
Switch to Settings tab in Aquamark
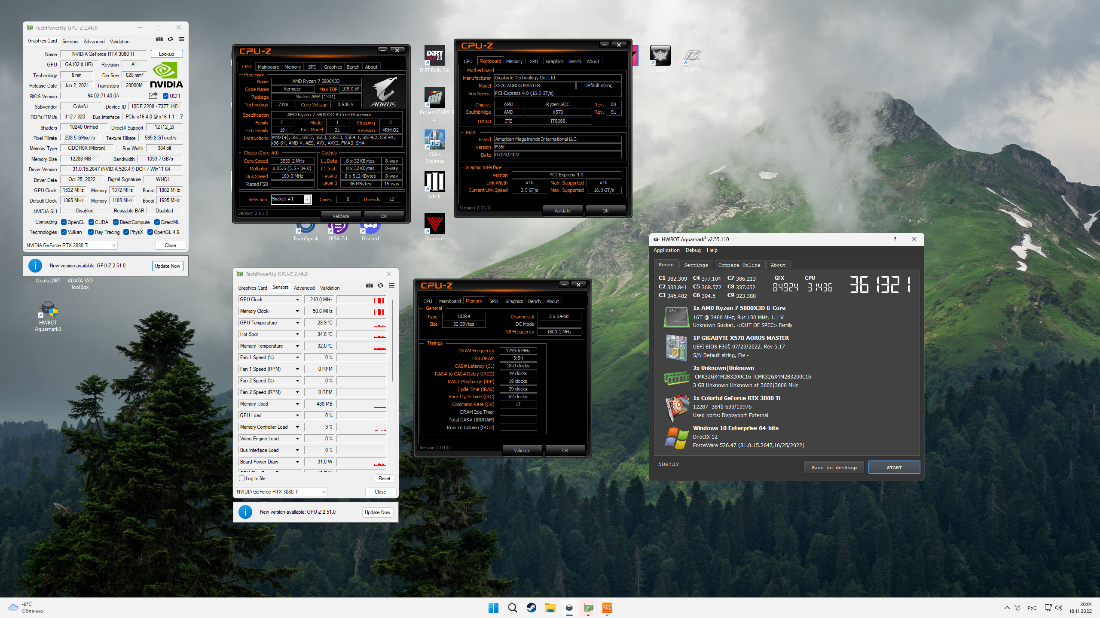pos(696,265)
